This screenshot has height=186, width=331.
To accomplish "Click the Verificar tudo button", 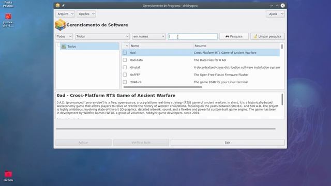I will 141,143.
